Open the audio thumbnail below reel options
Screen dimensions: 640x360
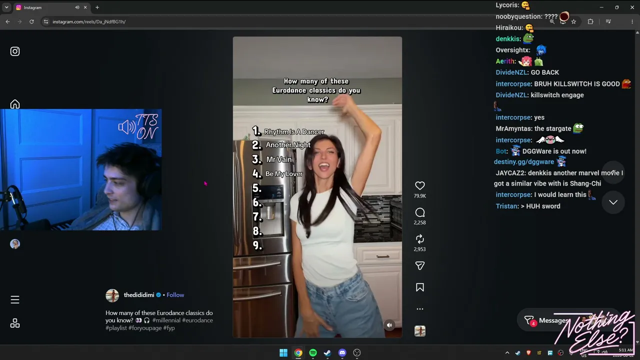click(x=420, y=331)
